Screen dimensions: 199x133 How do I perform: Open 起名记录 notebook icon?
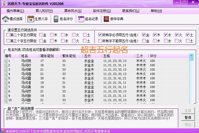pyautogui.click(x=81, y=19)
